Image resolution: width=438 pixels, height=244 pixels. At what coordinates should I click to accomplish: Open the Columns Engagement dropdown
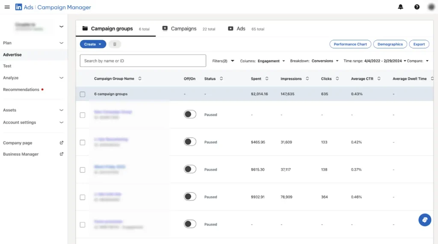263,61
